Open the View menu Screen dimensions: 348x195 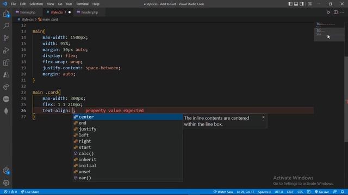coord(51,4)
